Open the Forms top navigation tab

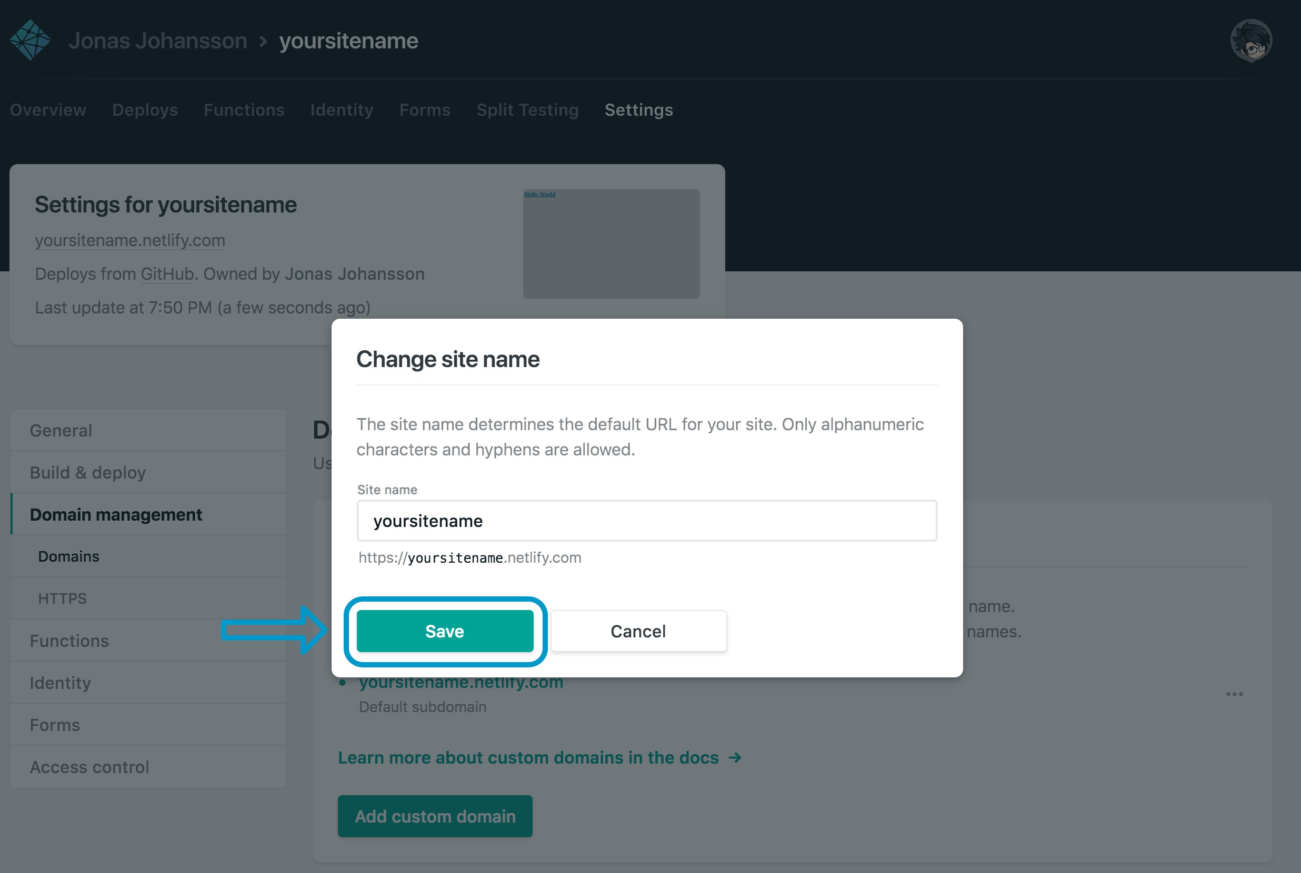coord(425,110)
